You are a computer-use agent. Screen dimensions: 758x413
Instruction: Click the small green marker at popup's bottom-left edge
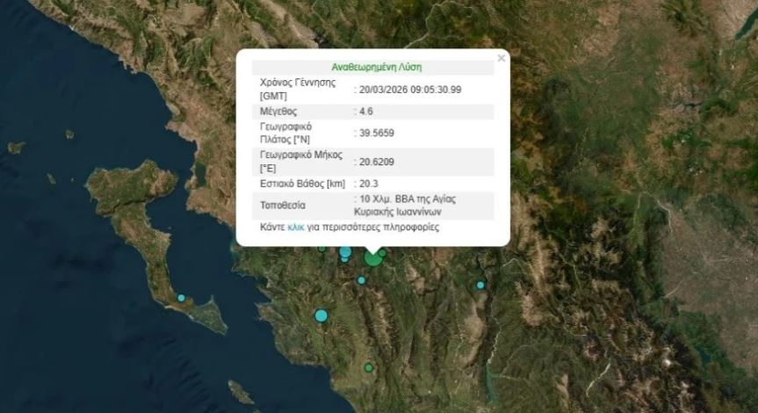point(322,250)
